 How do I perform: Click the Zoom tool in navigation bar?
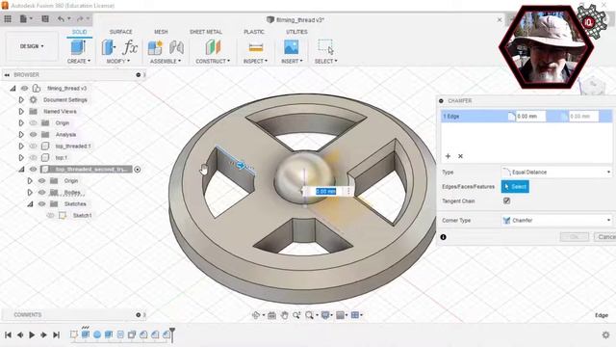(296, 315)
